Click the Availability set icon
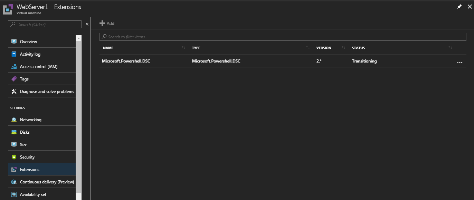The height and width of the screenshot is (200, 474). (x=14, y=194)
